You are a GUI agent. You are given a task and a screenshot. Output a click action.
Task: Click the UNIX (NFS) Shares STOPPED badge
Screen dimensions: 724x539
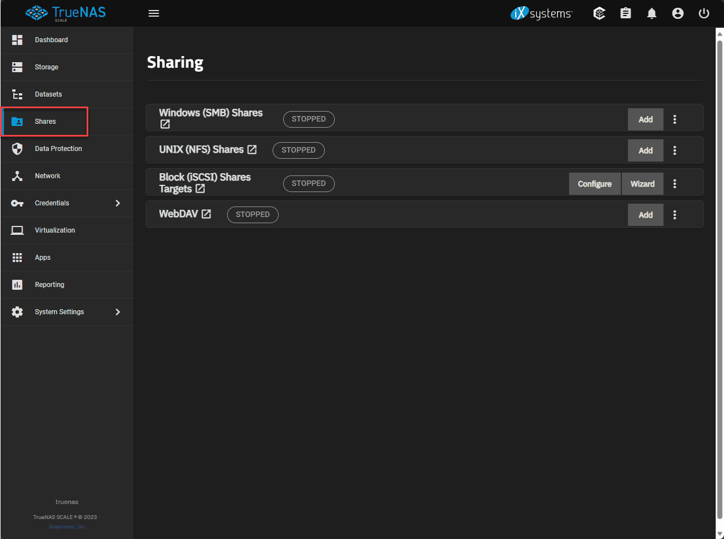coord(298,150)
